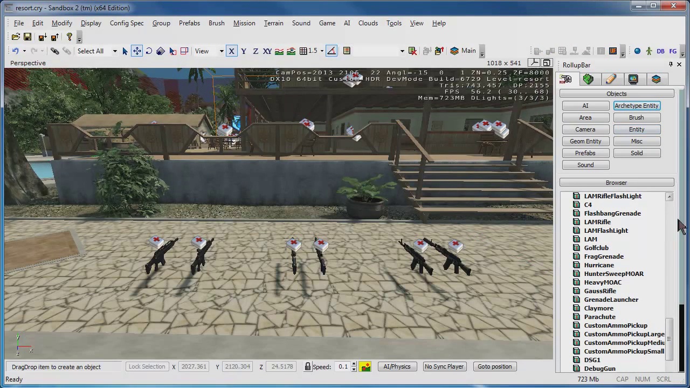Click the Goto position button
The height and width of the screenshot is (388, 690).
point(494,366)
